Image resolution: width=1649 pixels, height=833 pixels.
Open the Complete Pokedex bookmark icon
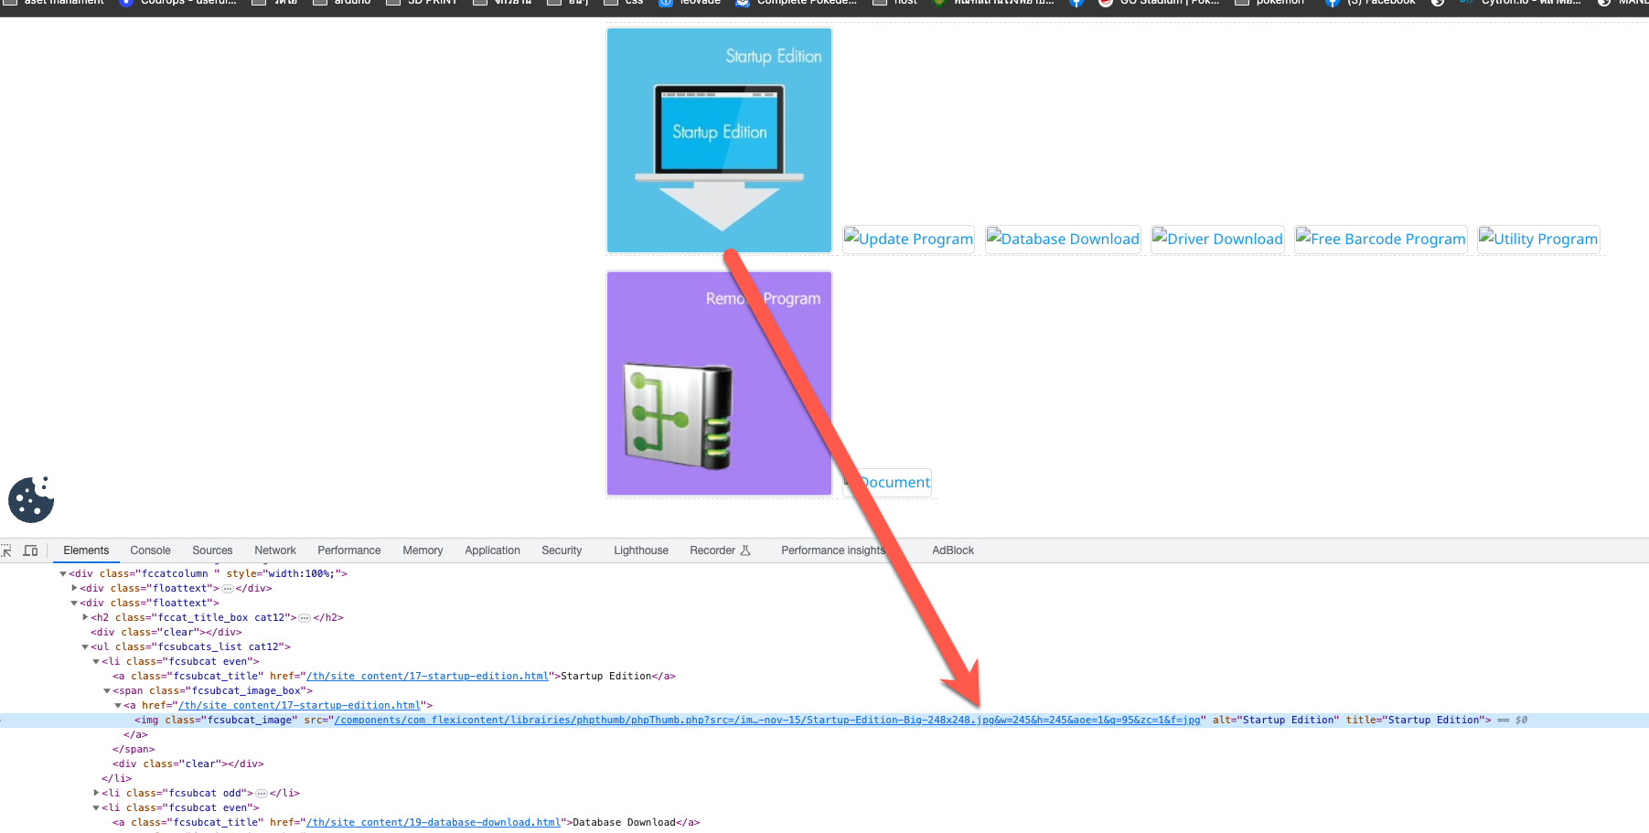(x=741, y=3)
